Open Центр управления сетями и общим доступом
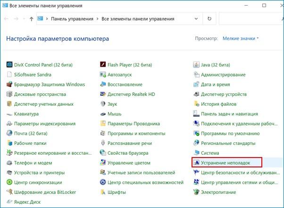This screenshot has height=208, width=284. coord(240,182)
